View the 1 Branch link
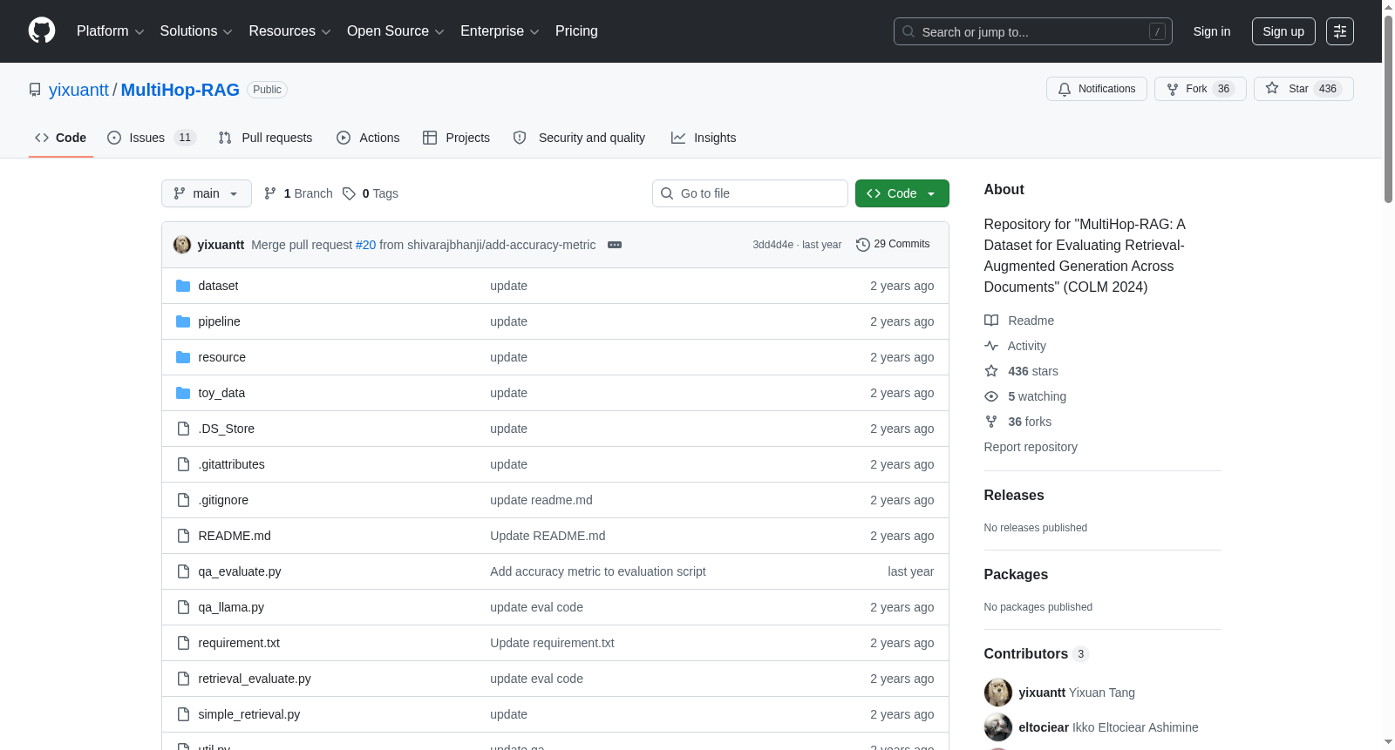 point(298,193)
